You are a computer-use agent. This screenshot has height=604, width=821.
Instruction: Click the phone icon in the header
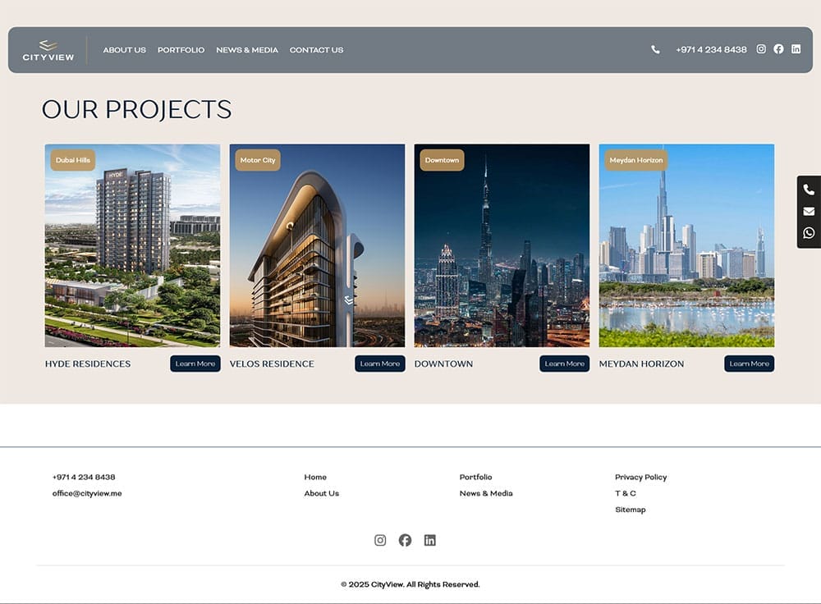(x=655, y=50)
